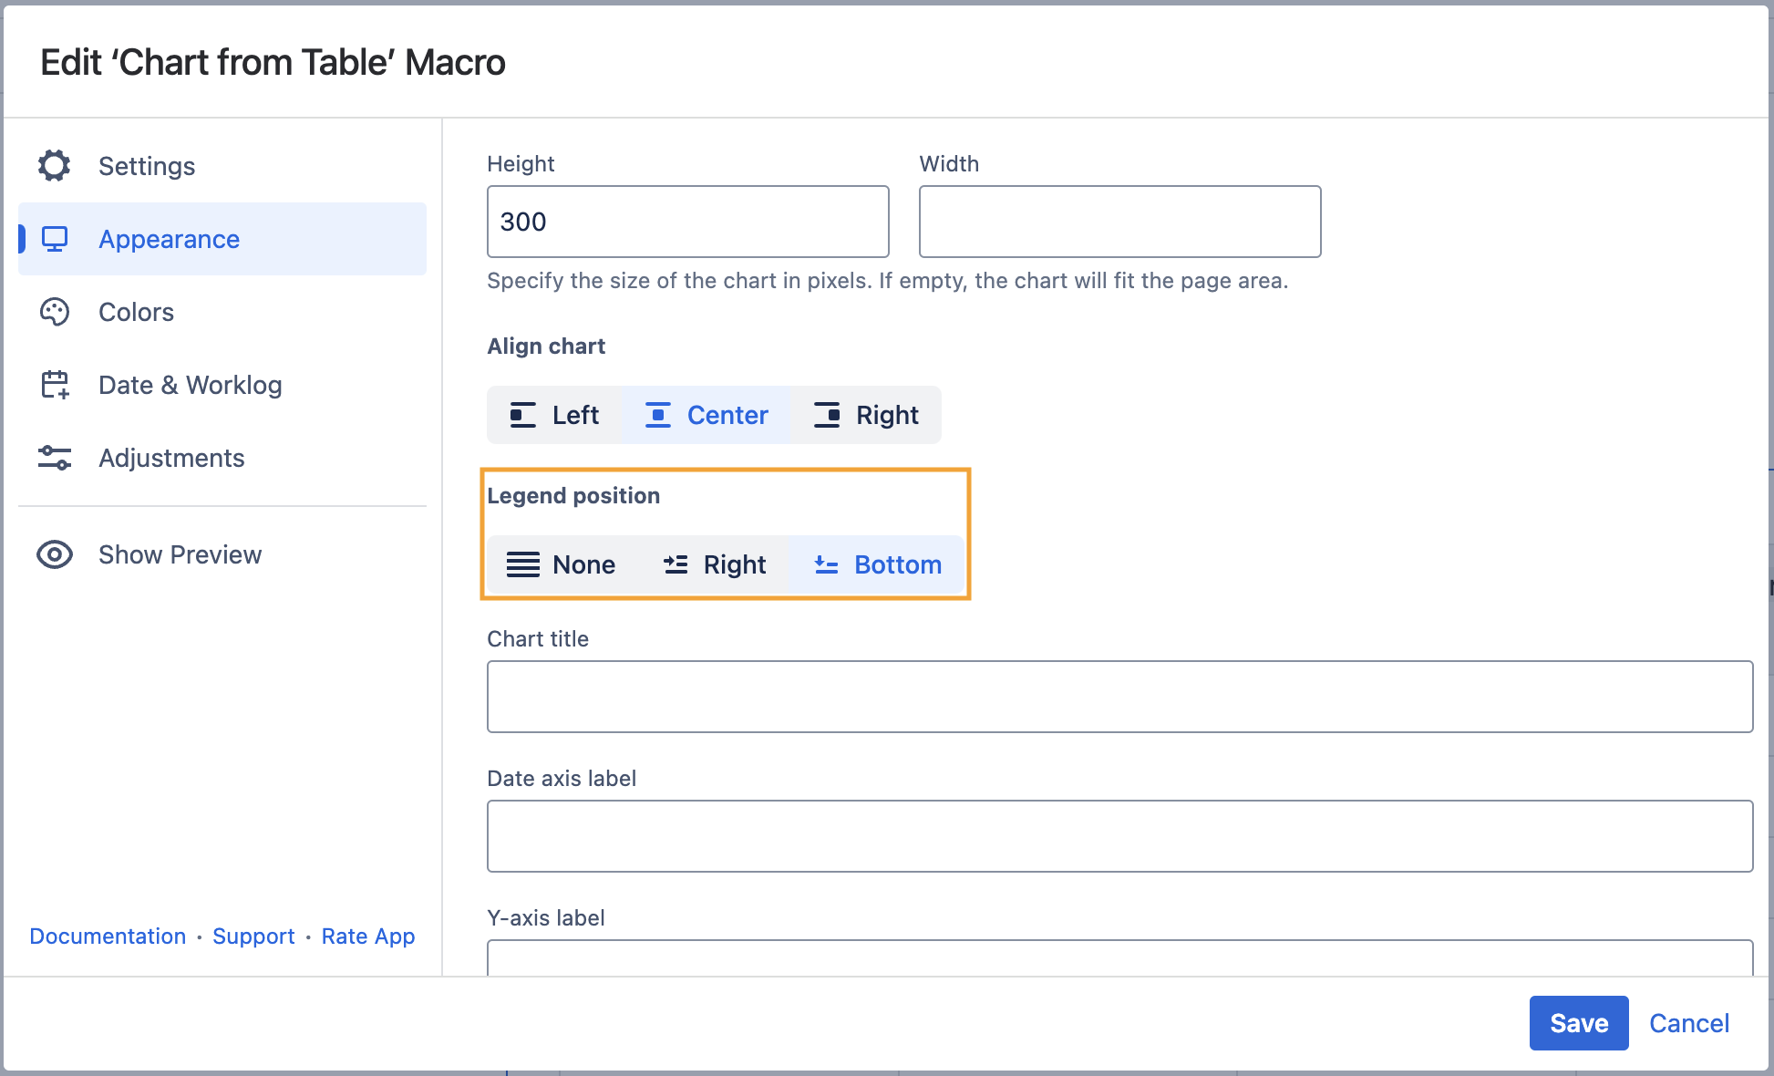Select Center chart alignment
The width and height of the screenshot is (1774, 1076).
(x=707, y=415)
